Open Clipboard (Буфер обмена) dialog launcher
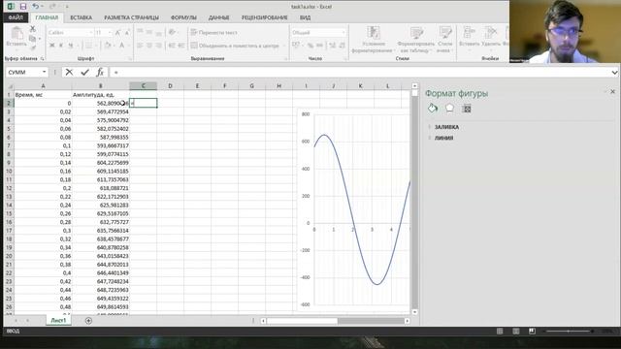The height and width of the screenshot is (349, 621). coord(42,58)
